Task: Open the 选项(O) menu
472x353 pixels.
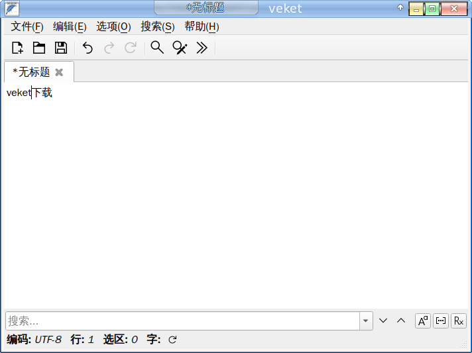Action: (x=113, y=26)
